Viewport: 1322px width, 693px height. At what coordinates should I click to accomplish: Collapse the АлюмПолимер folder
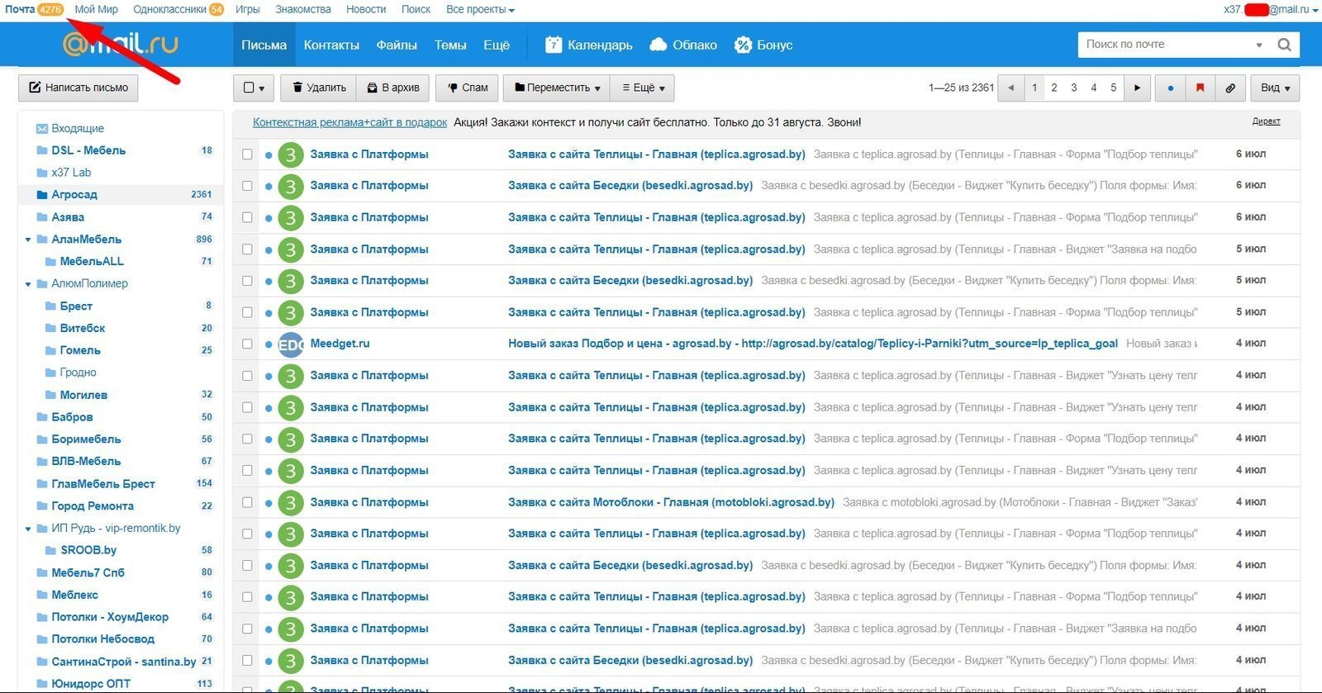[x=28, y=284]
